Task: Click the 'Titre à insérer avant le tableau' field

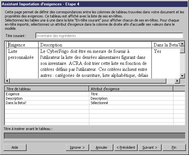Action: (95, 136)
